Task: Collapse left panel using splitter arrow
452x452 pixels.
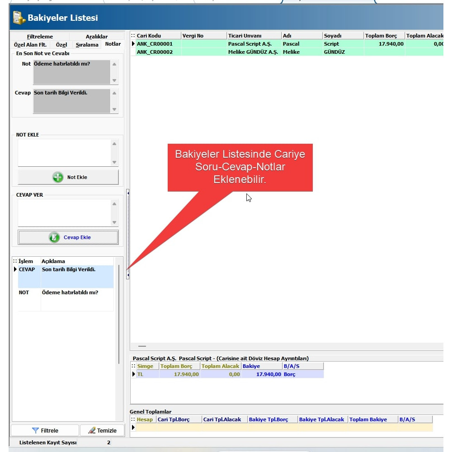Action: 128,193
